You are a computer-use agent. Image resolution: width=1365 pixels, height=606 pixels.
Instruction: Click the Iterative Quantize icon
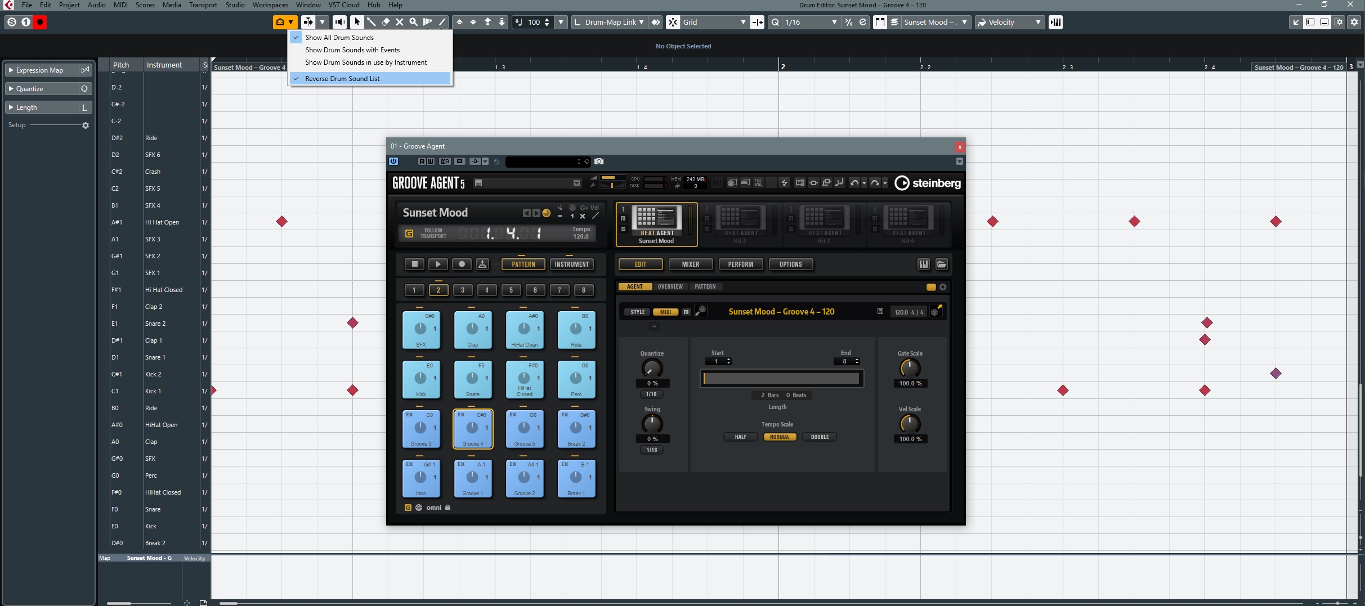pyautogui.click(x=849, y=22)
